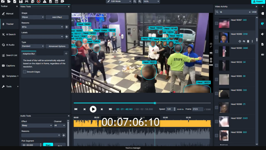The width and height of the screenshot is (266, 150).
Task: Open AI Search in the left toolbar
Action: (10, 34)
